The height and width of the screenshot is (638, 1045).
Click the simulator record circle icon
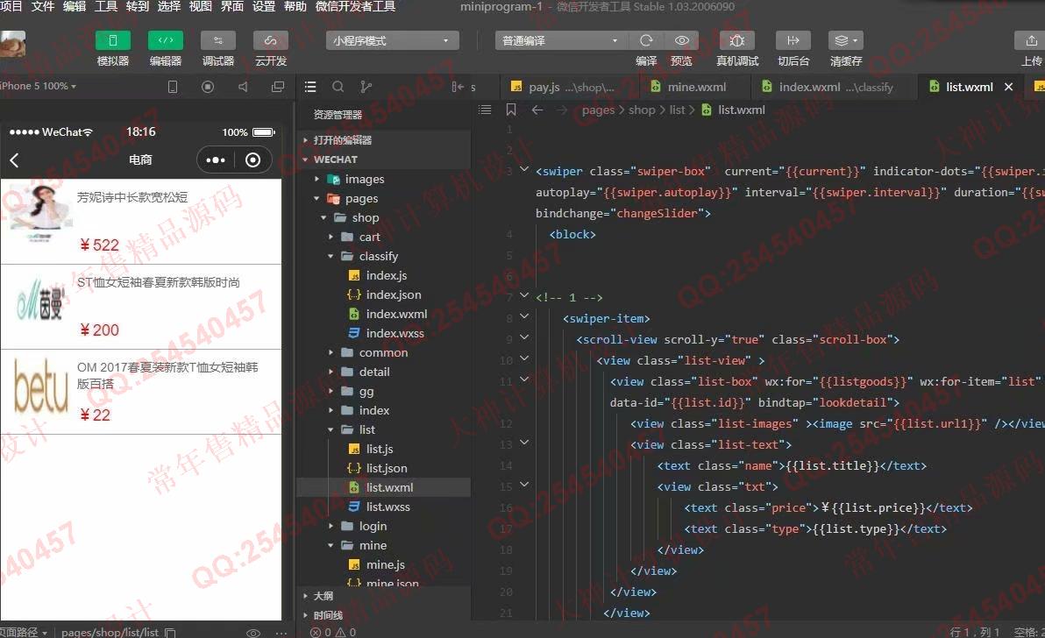point(208,87)
